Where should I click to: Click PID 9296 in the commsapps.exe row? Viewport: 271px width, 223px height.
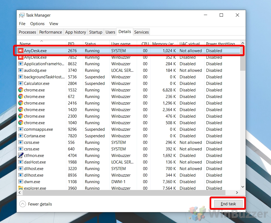72,129
